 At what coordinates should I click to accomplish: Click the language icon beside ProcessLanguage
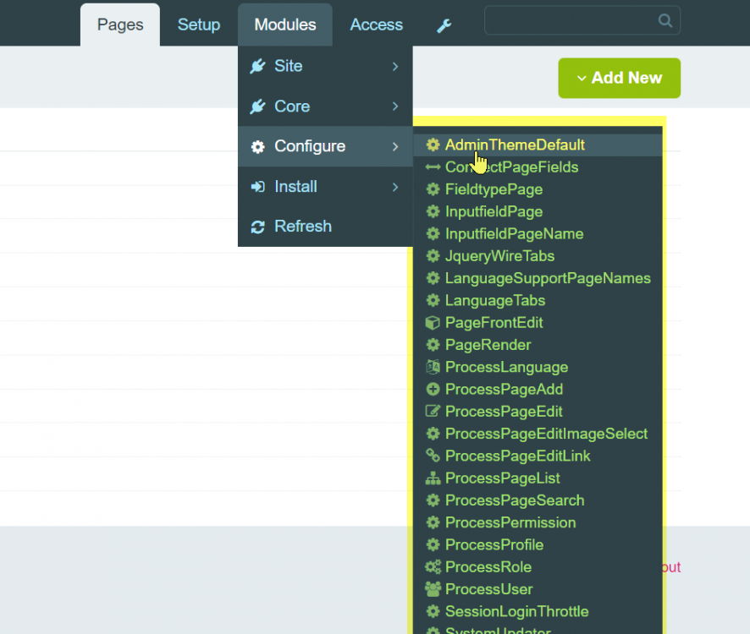[x=433, y=368]
